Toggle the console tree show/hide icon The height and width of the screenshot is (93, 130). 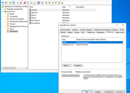tap(13, 3)
